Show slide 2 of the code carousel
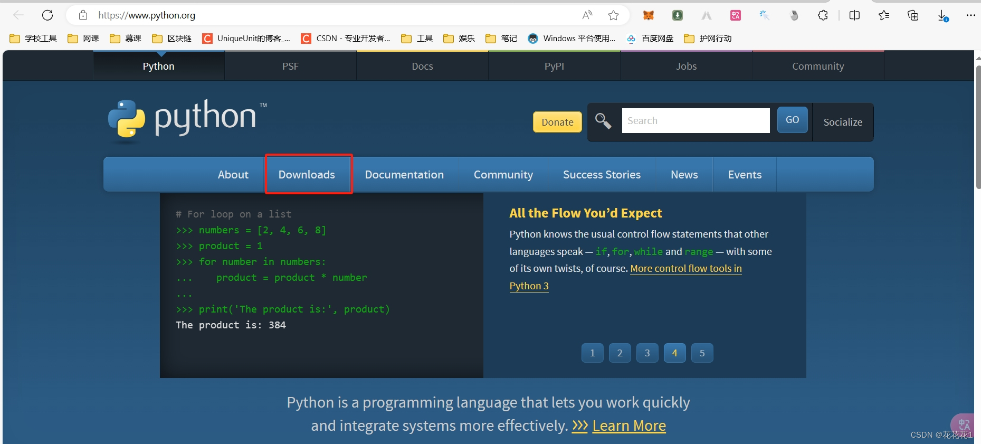The height and width of the screenshot is (444, 981). [620, 353]
